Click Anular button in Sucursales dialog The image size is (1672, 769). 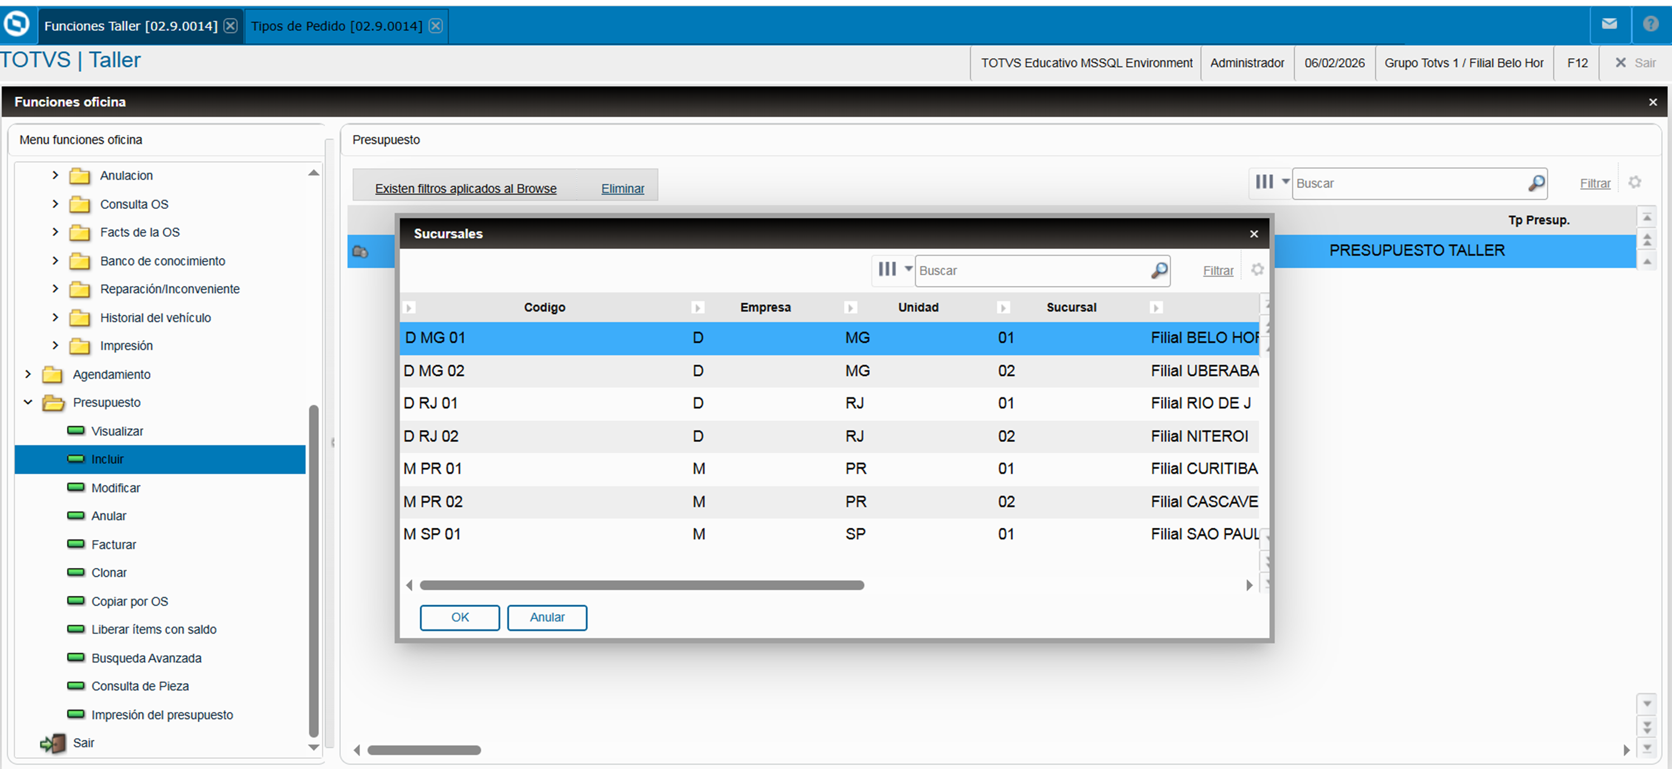[x=546, y=617]
